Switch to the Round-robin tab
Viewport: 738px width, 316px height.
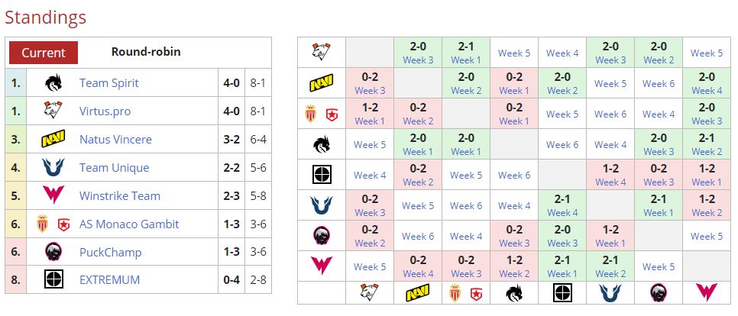click(x=146, y=53)
